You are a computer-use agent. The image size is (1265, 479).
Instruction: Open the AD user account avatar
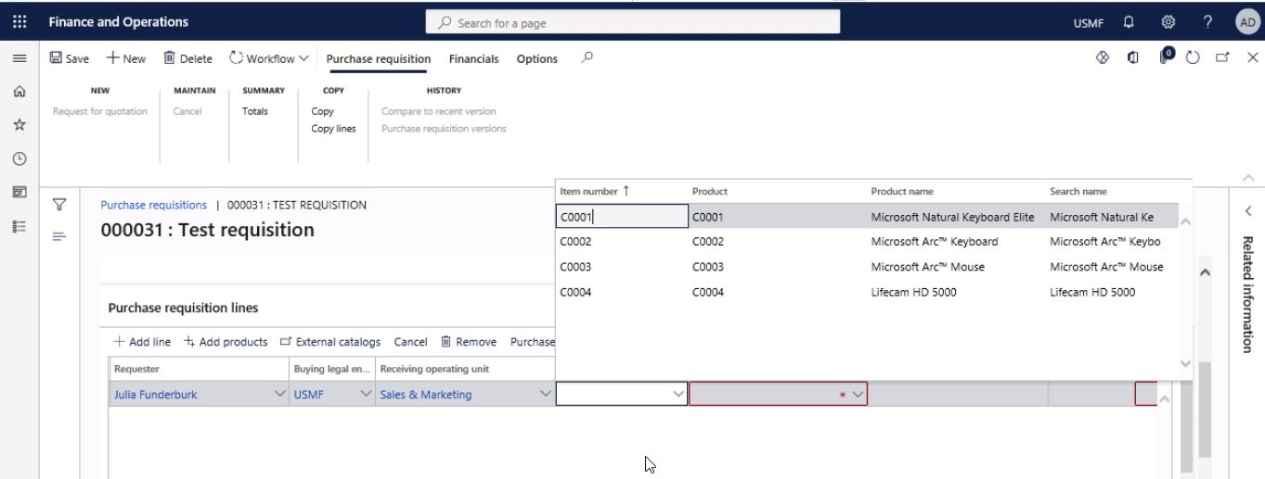tap(1246, 22)
